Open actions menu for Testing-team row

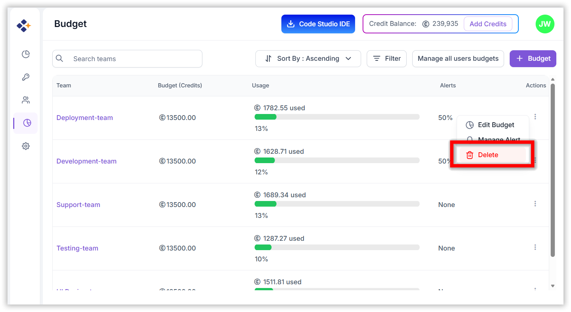(x=535, y=247)
